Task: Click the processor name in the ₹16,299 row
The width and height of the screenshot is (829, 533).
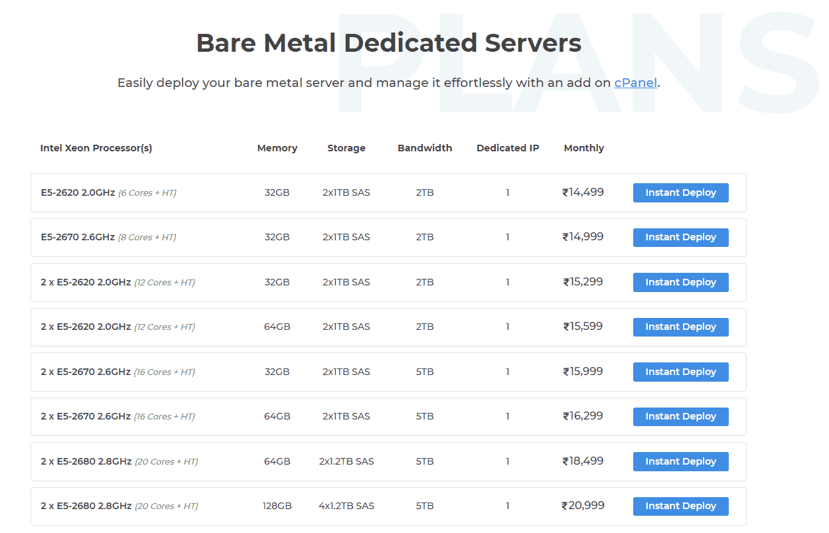Action: tap(86, 416)
